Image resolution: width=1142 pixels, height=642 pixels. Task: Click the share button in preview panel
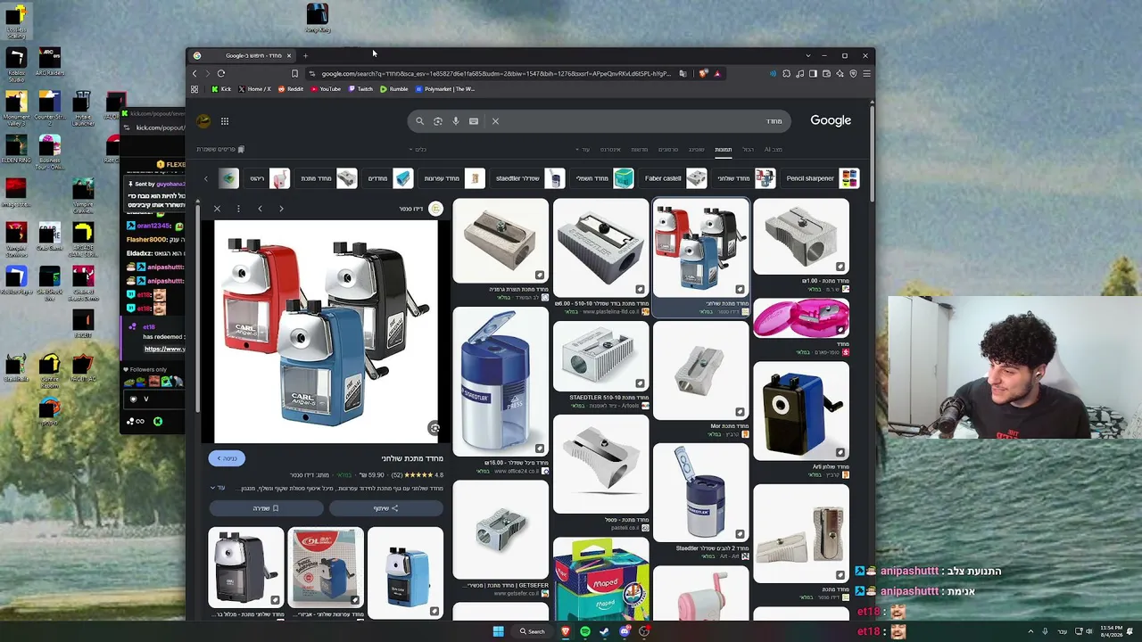coord(385,508)
